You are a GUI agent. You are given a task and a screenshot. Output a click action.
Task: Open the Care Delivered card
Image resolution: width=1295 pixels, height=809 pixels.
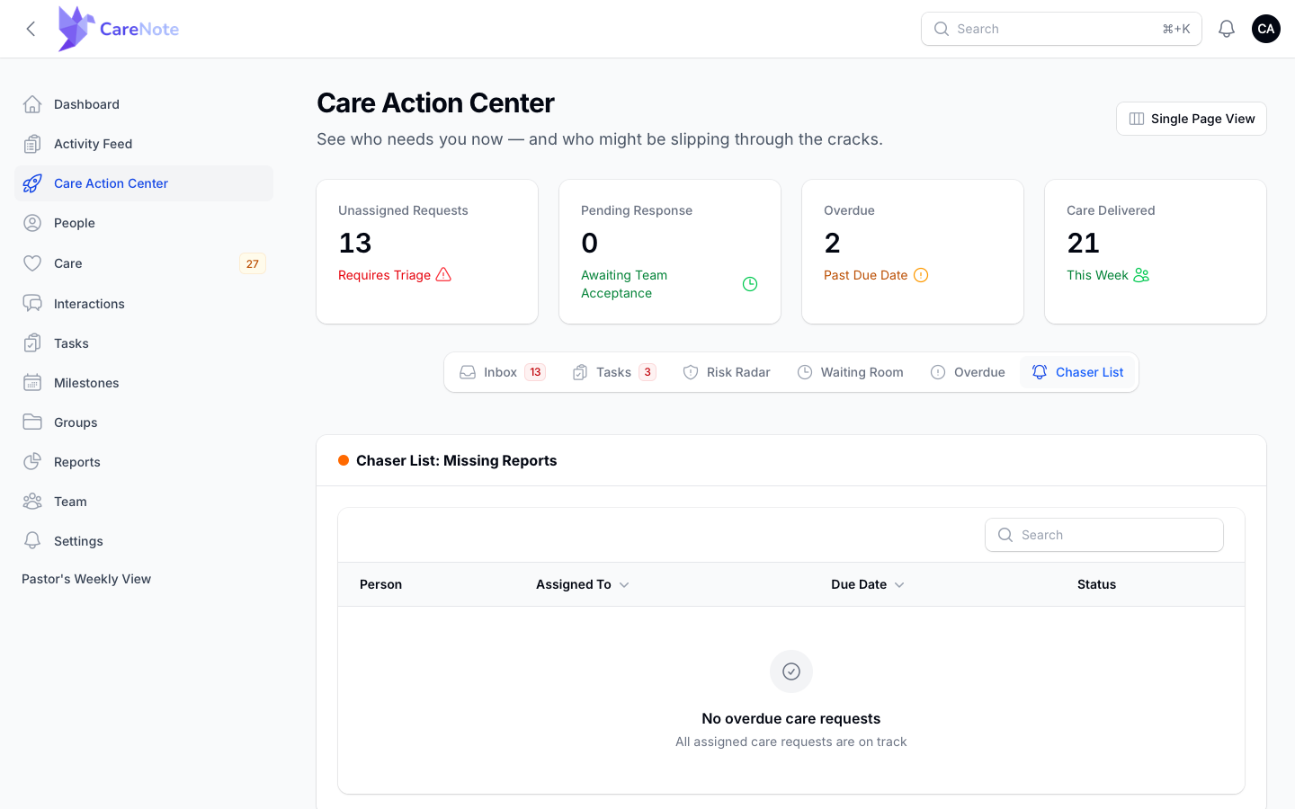pyautogui.click(x=1156, y=252)
